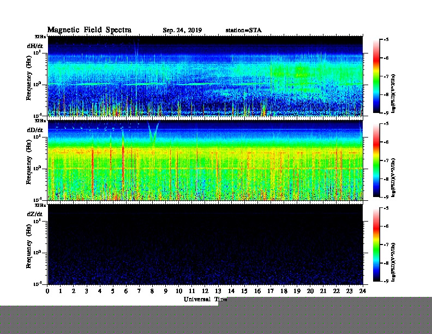
Task: Select the dD/dt panel label
Action: pyautogui.click(x=35, y=130)
